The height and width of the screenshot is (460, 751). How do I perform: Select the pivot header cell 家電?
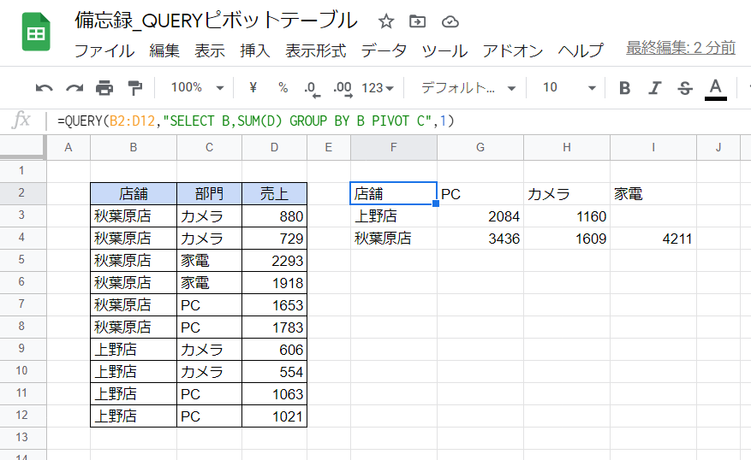point(653,193)
